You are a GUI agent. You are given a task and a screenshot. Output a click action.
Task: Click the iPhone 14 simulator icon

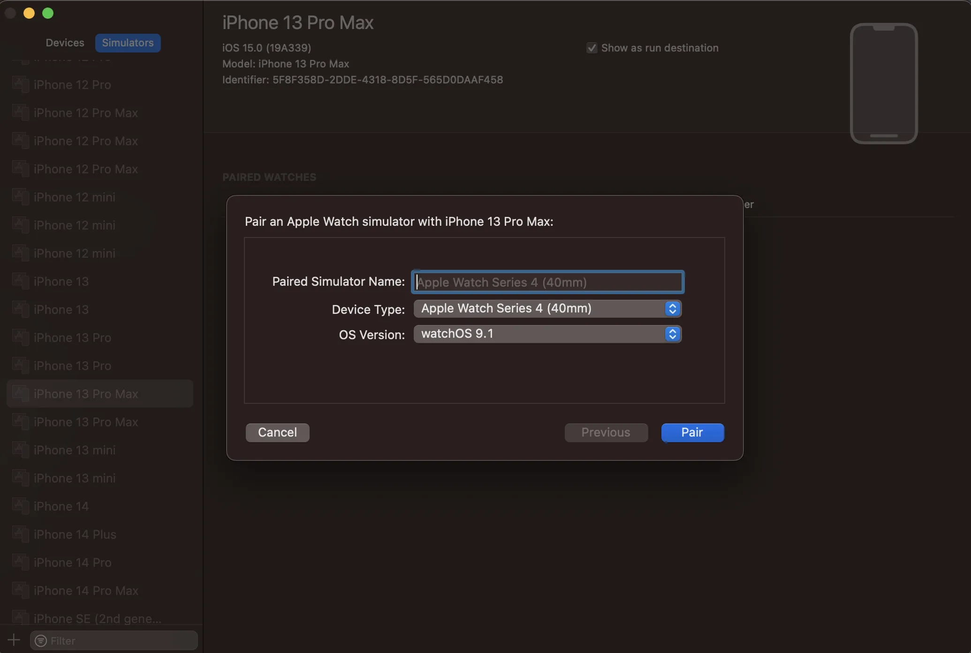pyautogui.click(x=20, y=506)
